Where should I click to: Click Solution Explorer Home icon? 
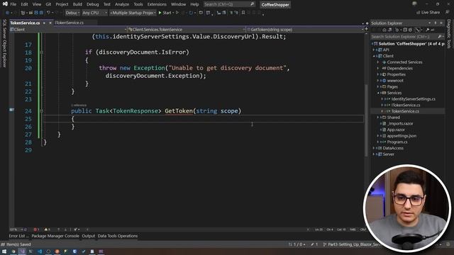click(384, 30)
